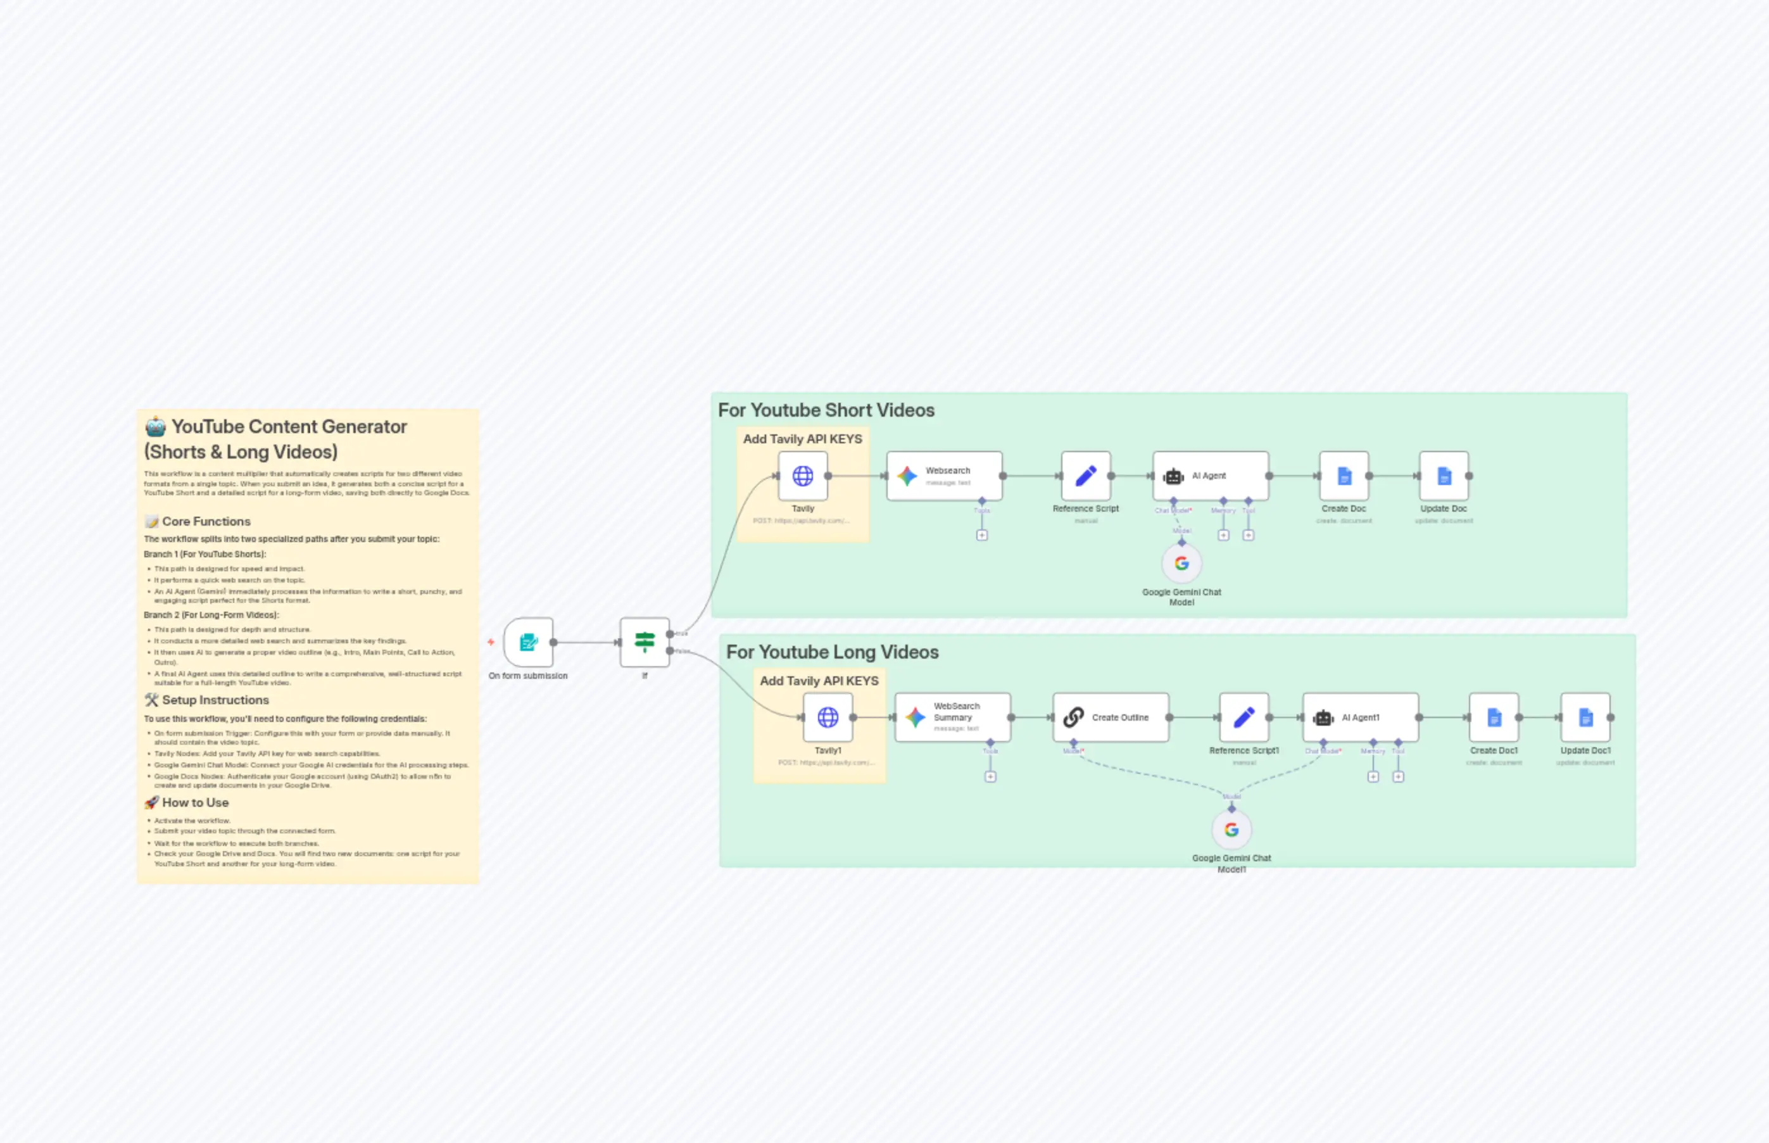Select the AI Agent1 node

click(1361, 717)
